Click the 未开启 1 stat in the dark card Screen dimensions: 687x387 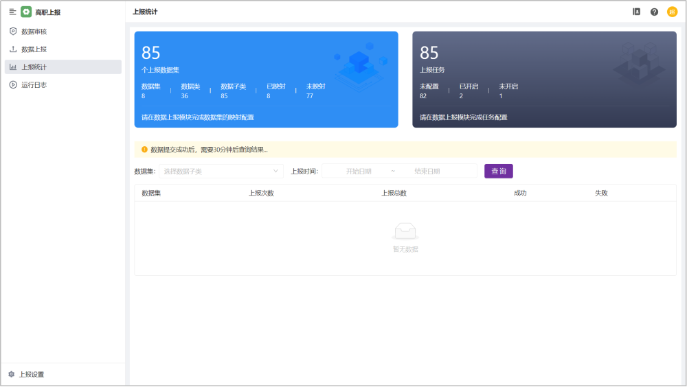508,91
